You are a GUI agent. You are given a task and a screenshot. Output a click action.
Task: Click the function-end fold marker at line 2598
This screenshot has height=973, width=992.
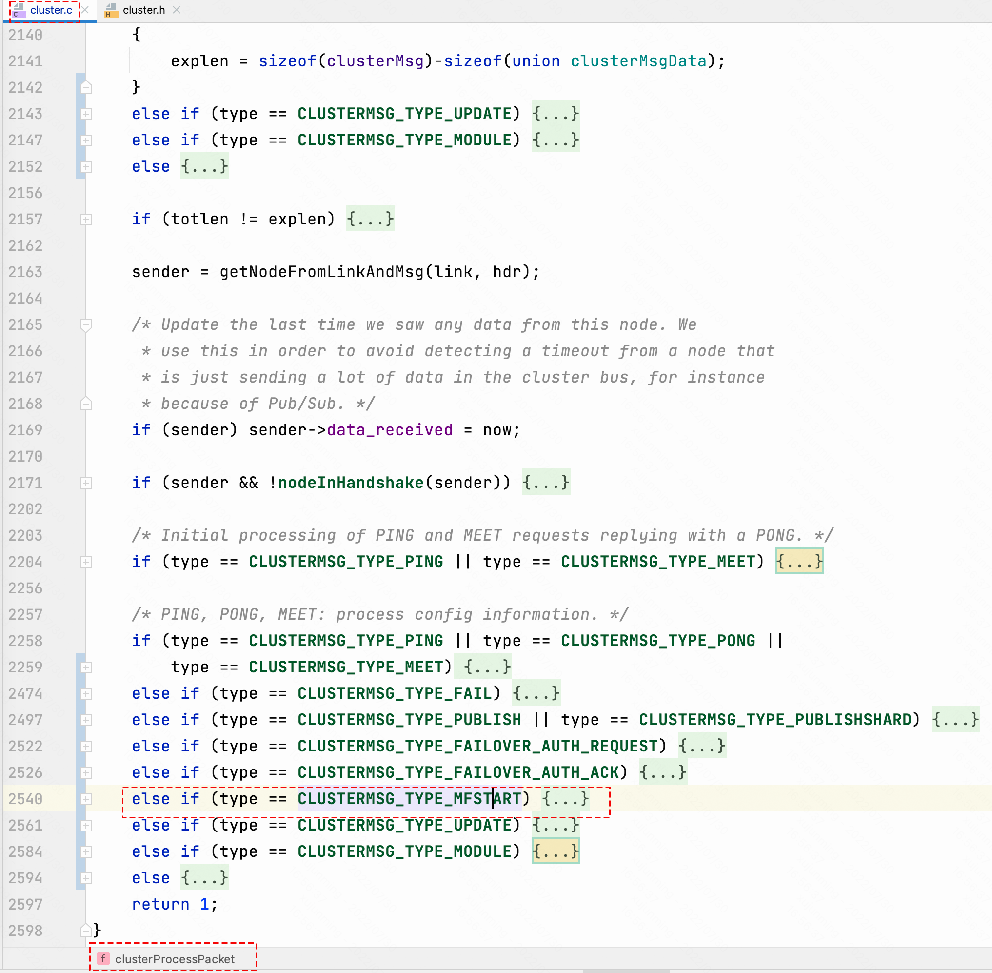click(86, 930)
